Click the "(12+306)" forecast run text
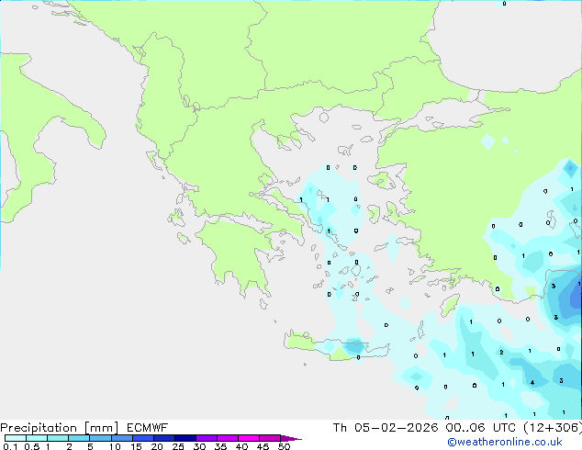Image resolution: width=582 pixels, height=450 pixels. pos(553,428)
